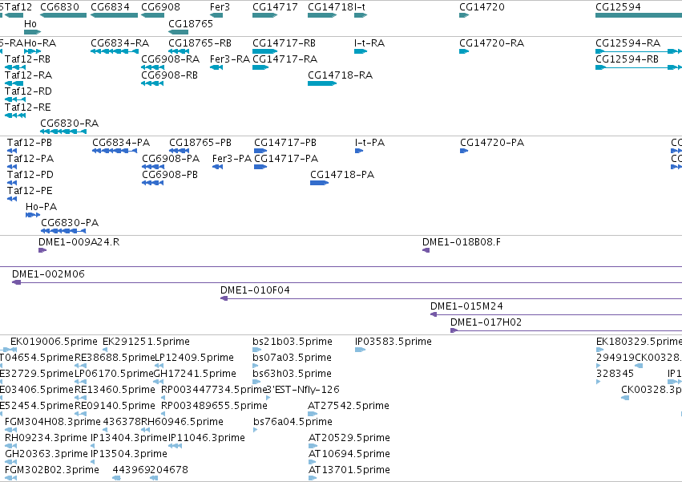Click the CG6834-RA transcript label

click(x=119, y=43)
